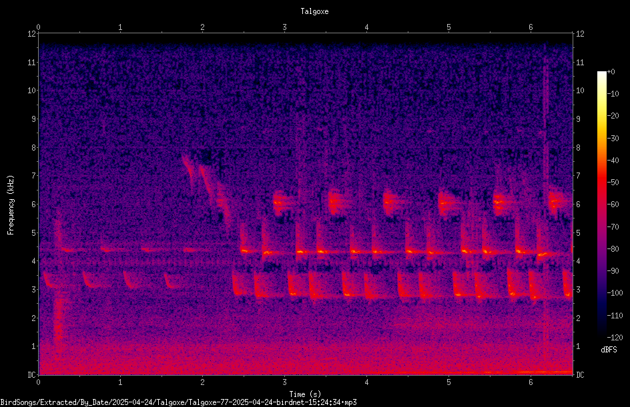The width and height of the screenshot is (630, 407).
Task: Click the -50 value on the dBFS scale
Action: point(613,182)
